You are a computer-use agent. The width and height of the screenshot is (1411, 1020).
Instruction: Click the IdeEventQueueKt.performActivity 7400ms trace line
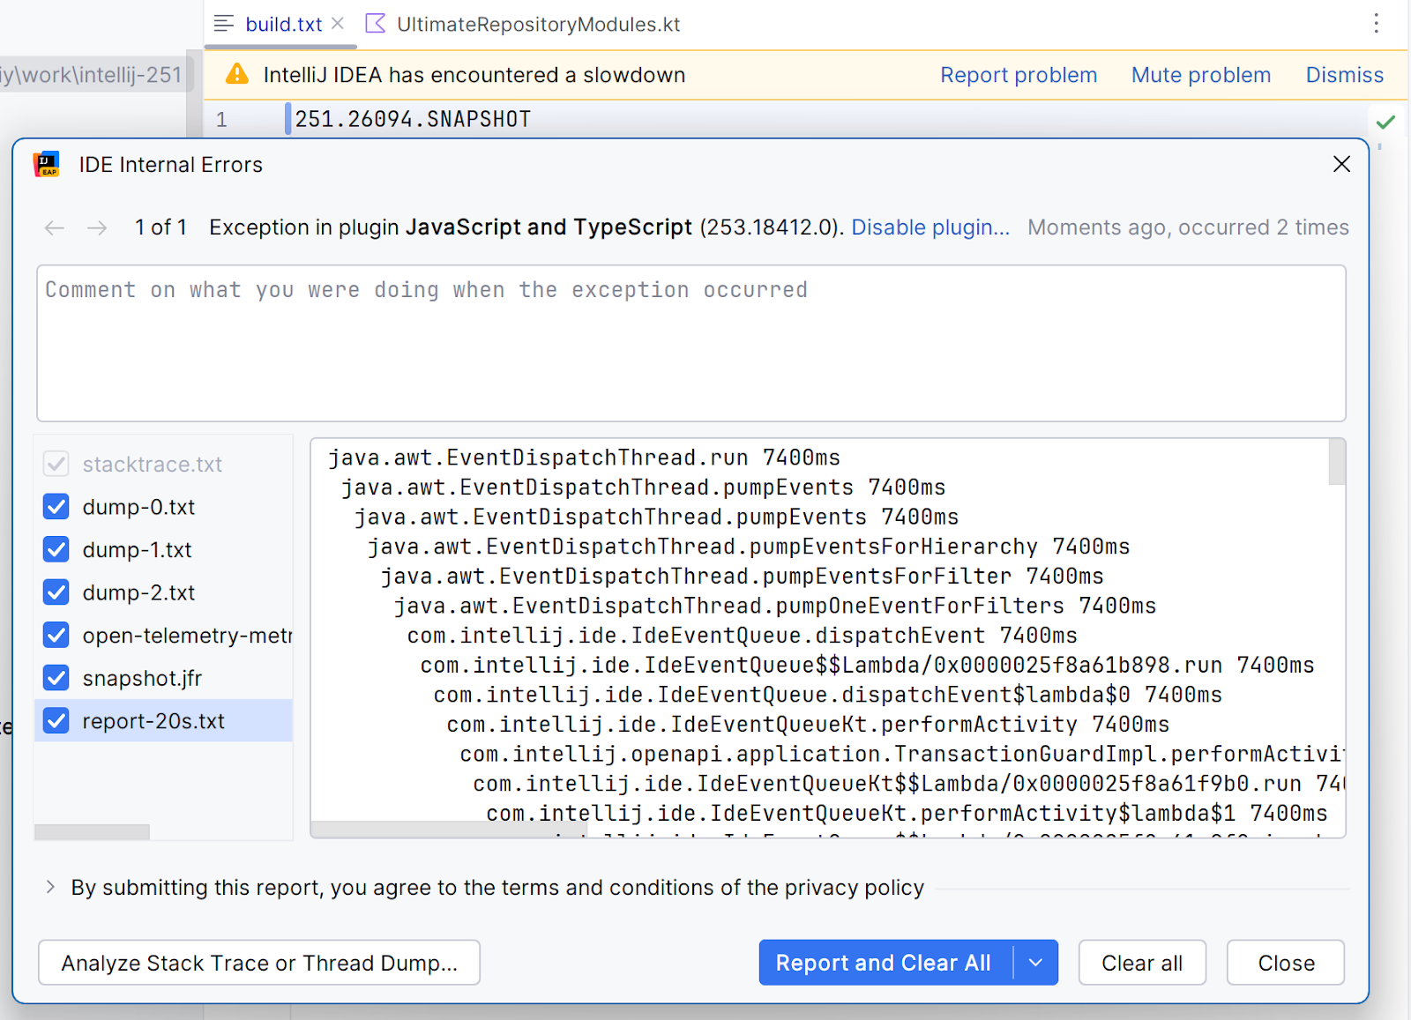[808, 725]
